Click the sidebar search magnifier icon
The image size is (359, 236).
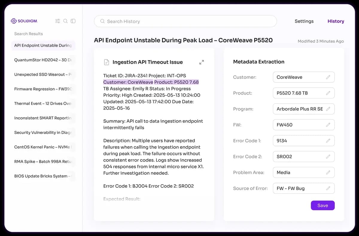pyautogui.click(x=65, y=21)
